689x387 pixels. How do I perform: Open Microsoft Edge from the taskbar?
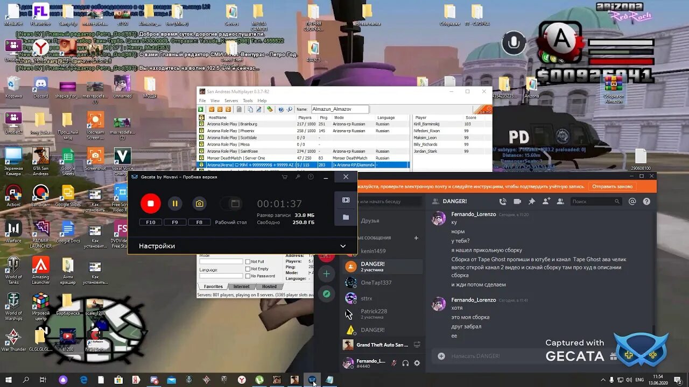tap(84, 379)
